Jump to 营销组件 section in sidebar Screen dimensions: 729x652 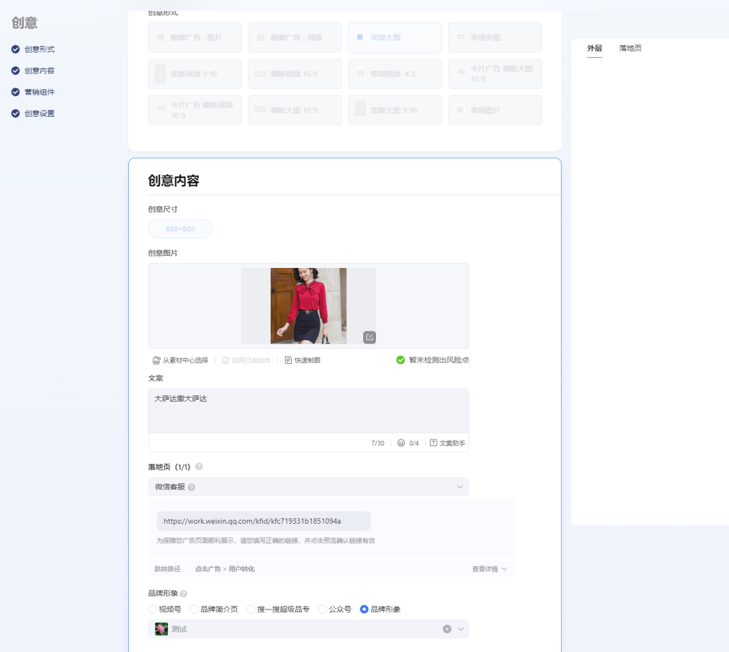tap(40, 92)
